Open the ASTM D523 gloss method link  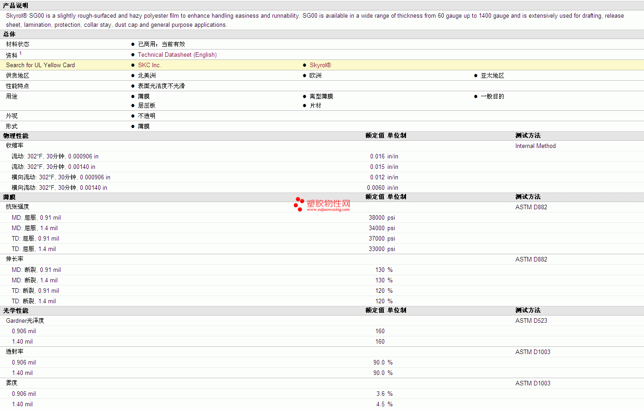coord(531,320)
